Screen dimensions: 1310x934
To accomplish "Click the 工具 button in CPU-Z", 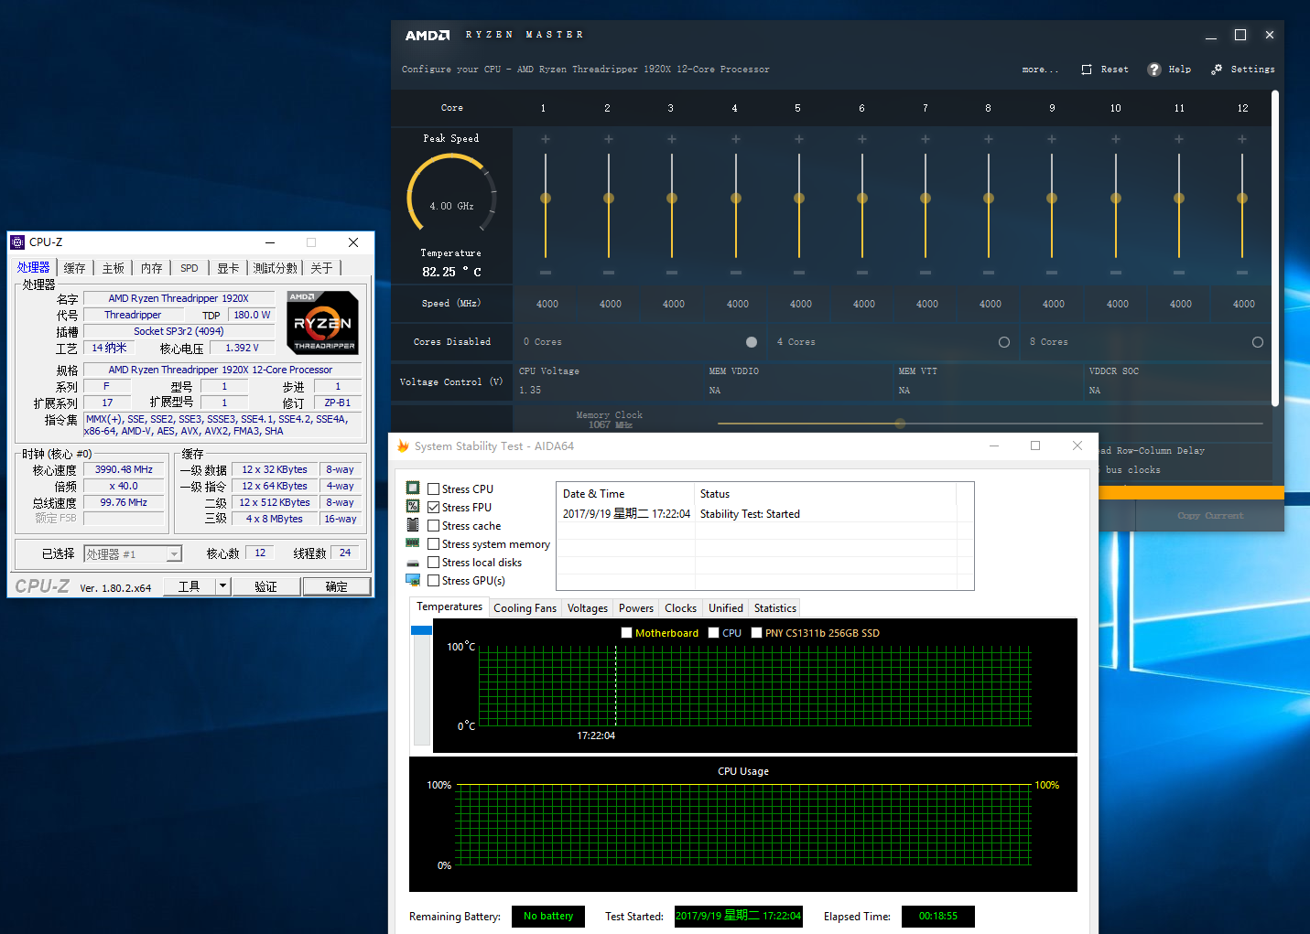I will click(x=189, y=586).
